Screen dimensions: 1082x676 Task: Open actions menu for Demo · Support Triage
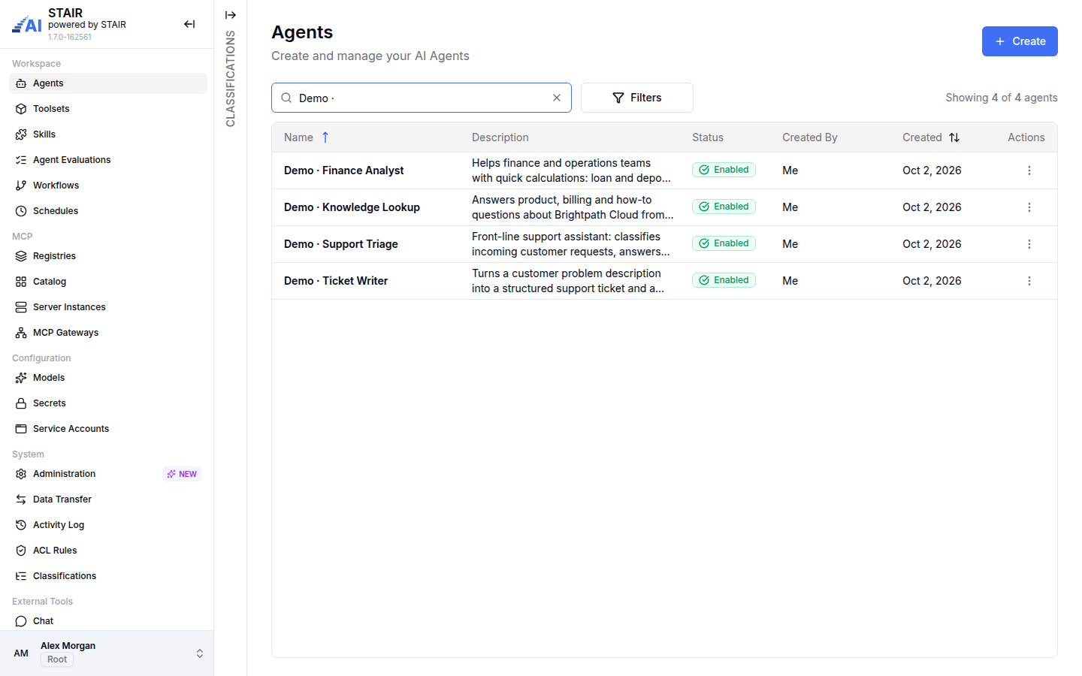1029,244
